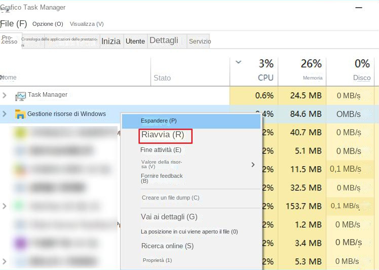Switch to the Processo tab

pyautogui.click(x=11, y=40)
